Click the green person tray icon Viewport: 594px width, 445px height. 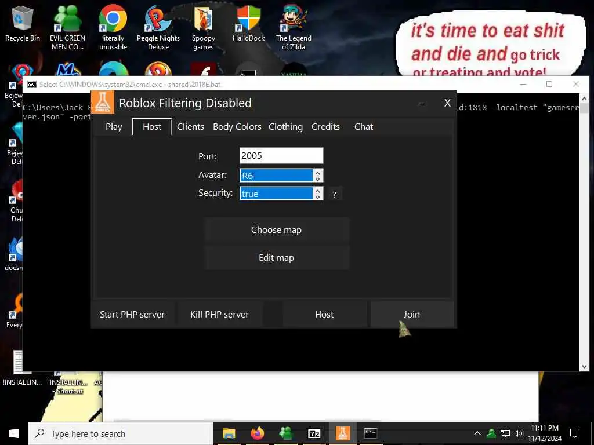[491, 433]
